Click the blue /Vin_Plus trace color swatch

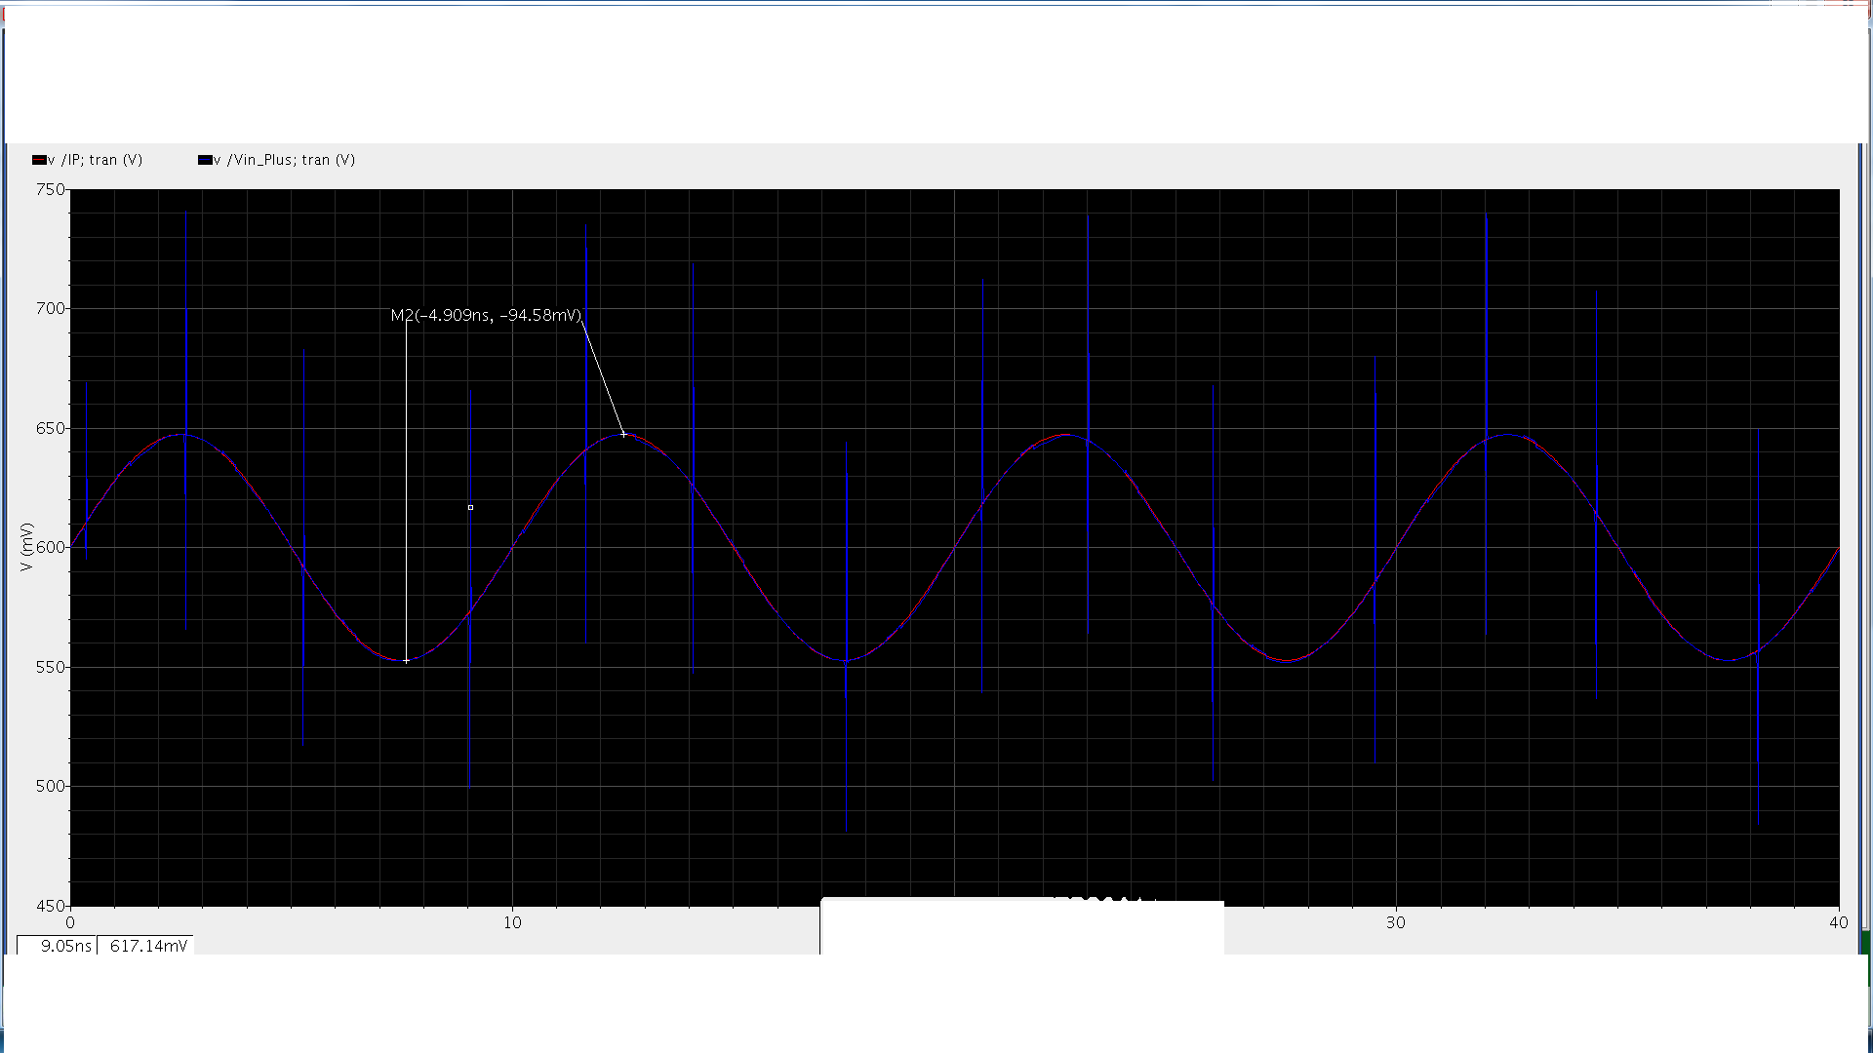205,160
